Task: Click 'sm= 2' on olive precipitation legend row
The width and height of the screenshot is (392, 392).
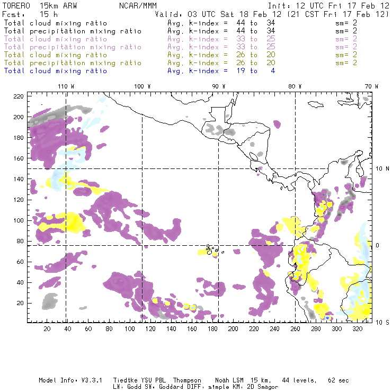Action: coord(346,63)
